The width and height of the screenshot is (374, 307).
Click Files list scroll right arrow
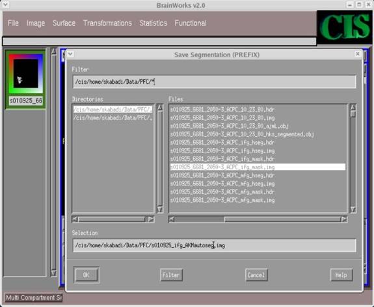[343, 219]
